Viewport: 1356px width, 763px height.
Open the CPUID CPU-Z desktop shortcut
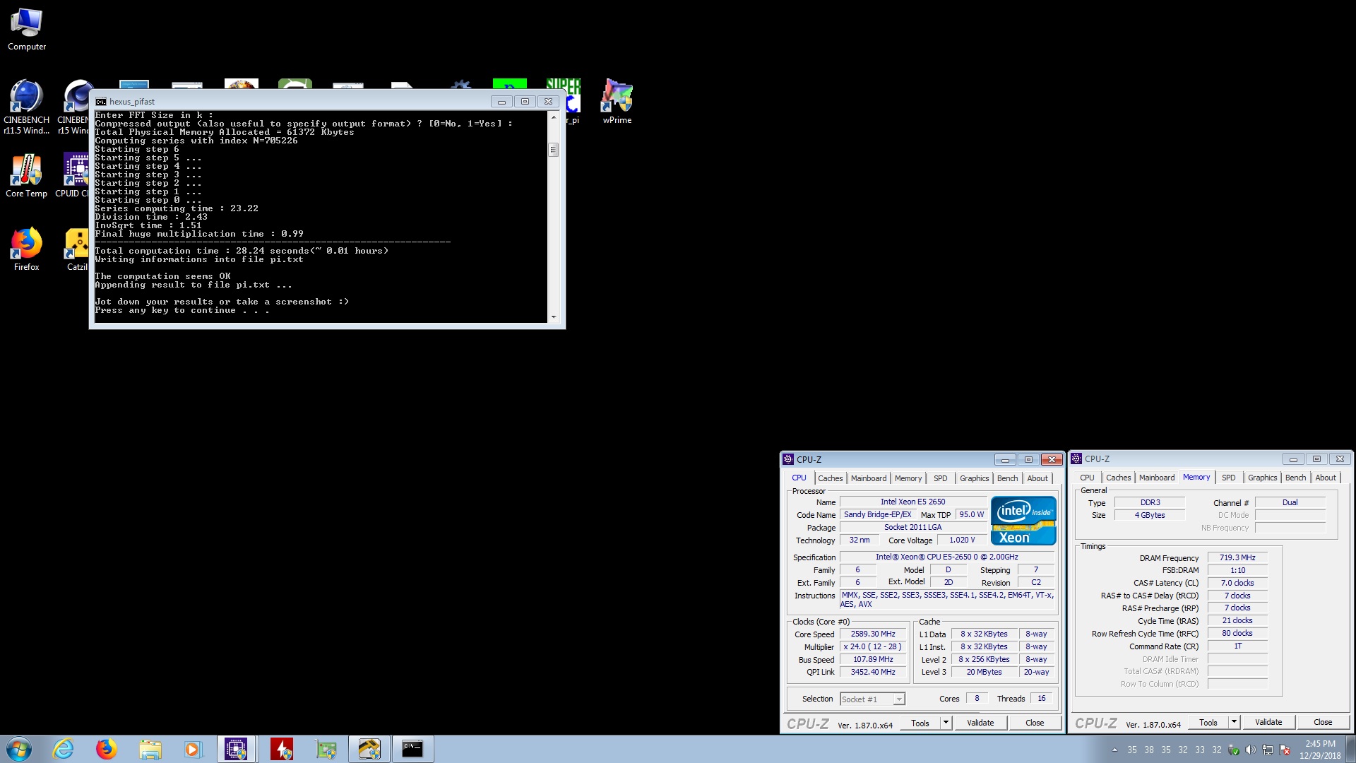(x=73, y=176)
